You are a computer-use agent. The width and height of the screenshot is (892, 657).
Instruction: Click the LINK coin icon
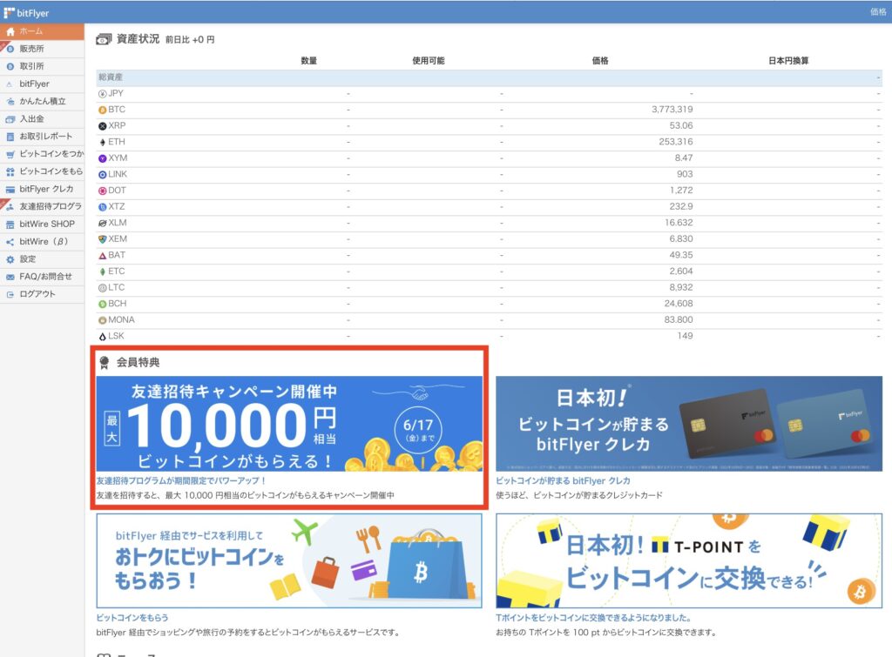coord(103,175)
